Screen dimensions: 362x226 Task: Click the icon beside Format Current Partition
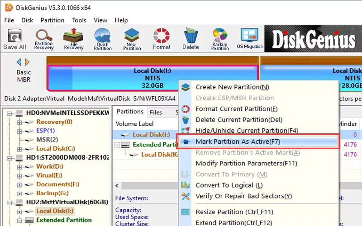coord(186,109)
